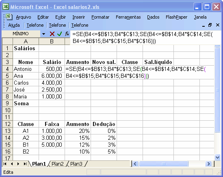
Task: Open the Exibir menu
Action: coord(61,17)
